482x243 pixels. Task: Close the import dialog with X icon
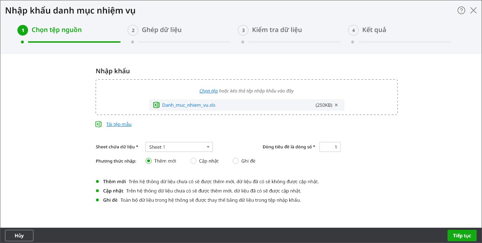(473, 10)
